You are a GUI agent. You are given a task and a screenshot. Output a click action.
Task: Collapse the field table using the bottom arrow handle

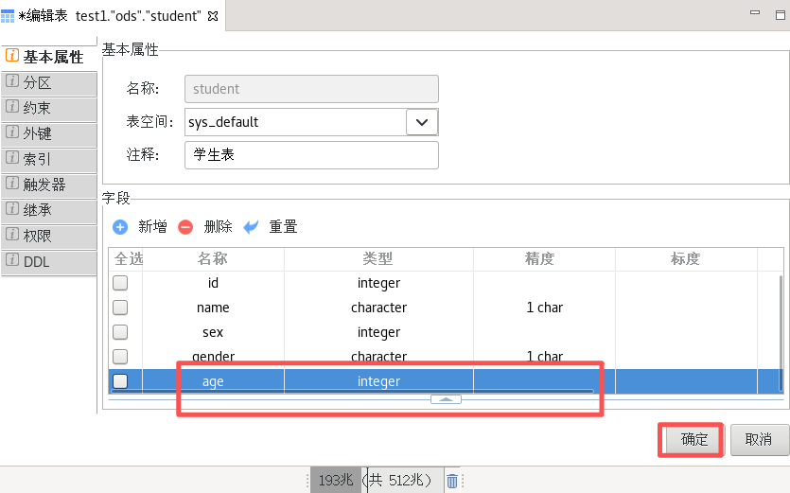(x=446, y=399)
